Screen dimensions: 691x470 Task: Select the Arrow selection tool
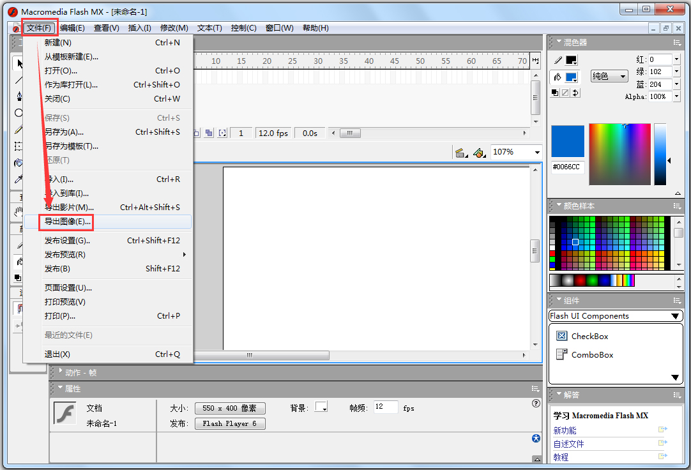pyautogui.click(x=19, y=63)
